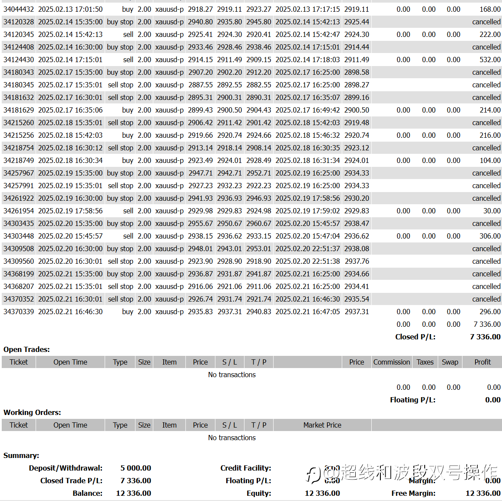Click the Deposit/Withdrawal amount 5 000.00
This screenshot has width=502, height=501.
(135, 468)
